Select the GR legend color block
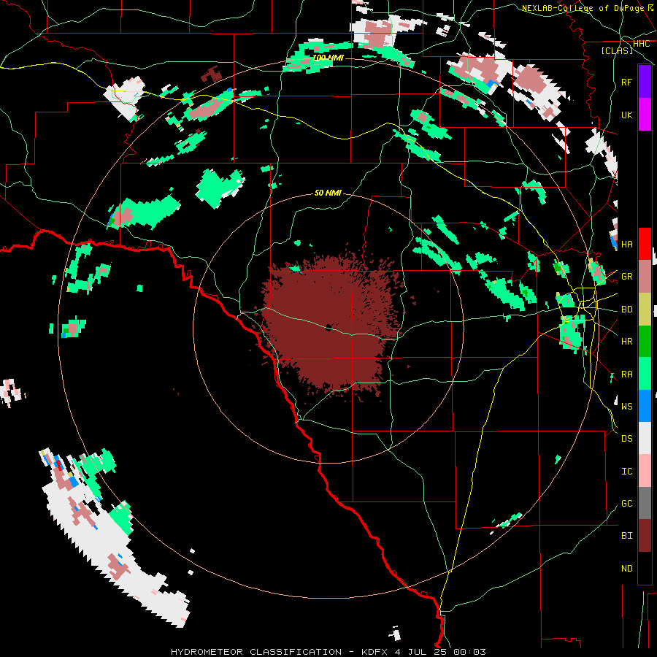This screenshot has height=657, width=657. pyautogui.click(x=645, y=276)
